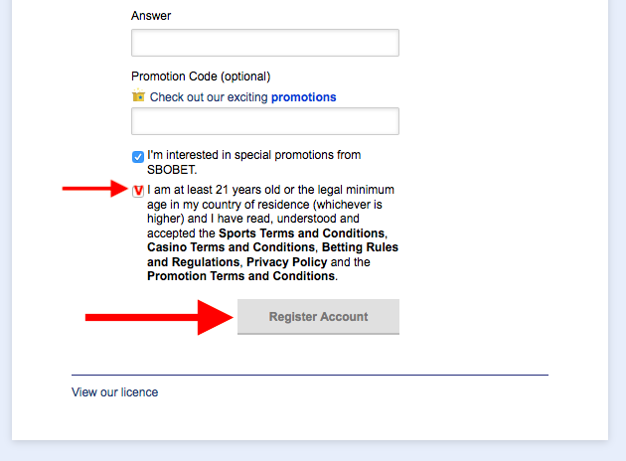Open the Privacy Policy link
Image resolution: width=626 pixels, height=461 pixels.
(286, 262)
